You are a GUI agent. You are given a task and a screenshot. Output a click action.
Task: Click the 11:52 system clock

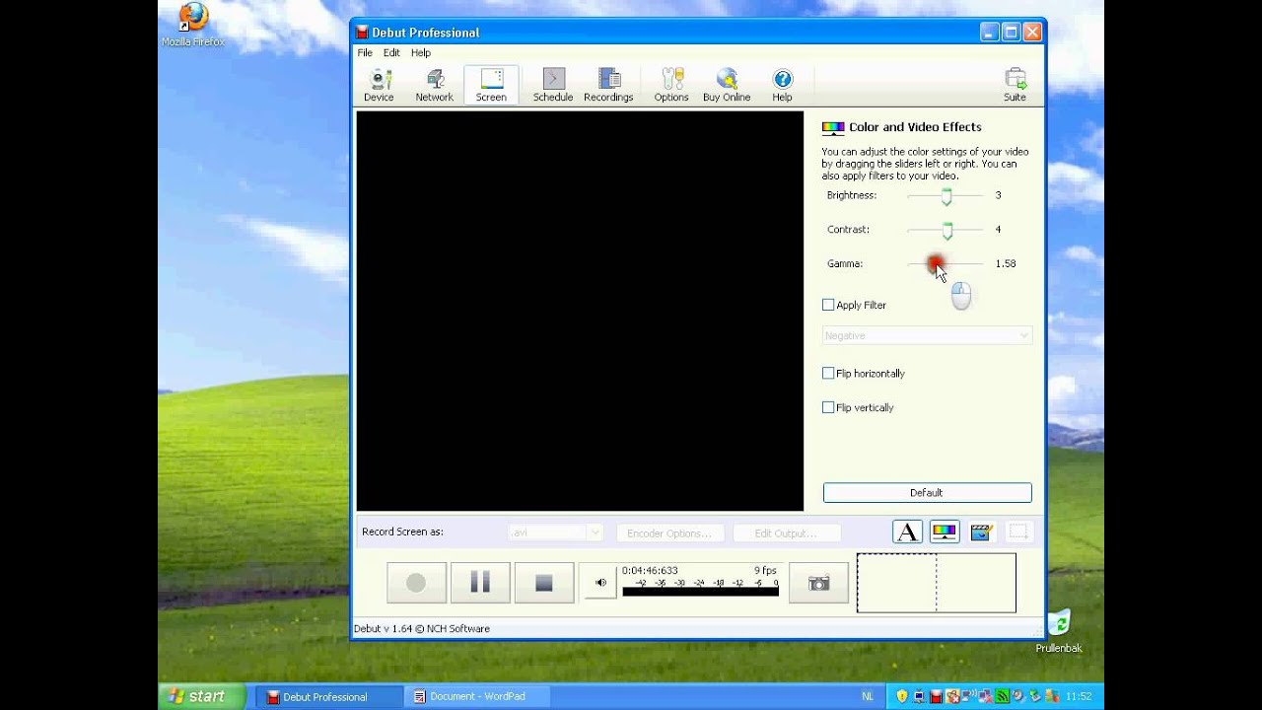pos(1079,696)
